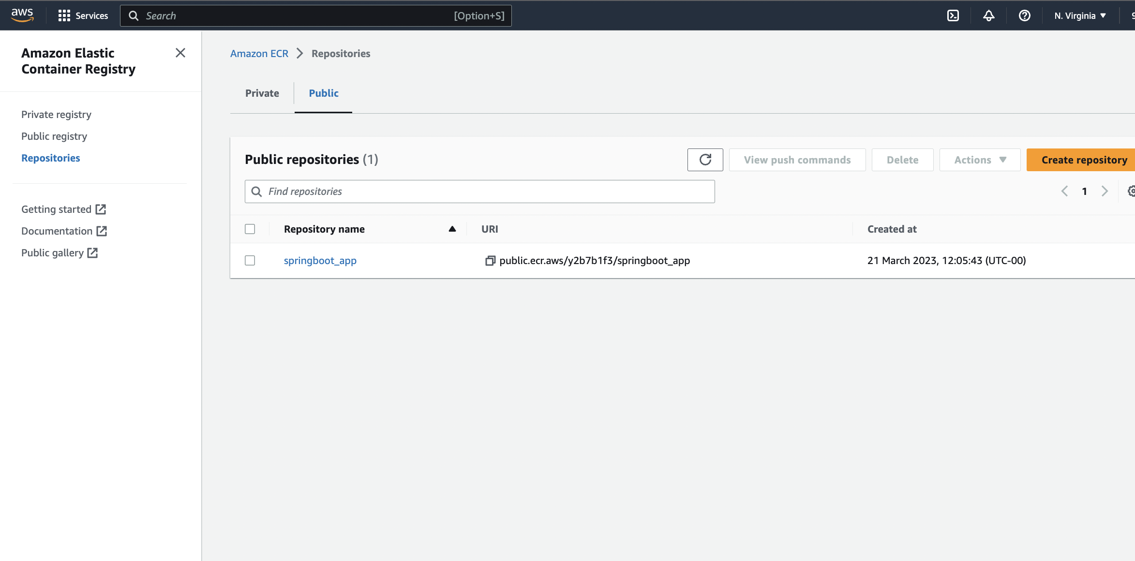
Task: Click page number 1
Action: (1085, 192)
